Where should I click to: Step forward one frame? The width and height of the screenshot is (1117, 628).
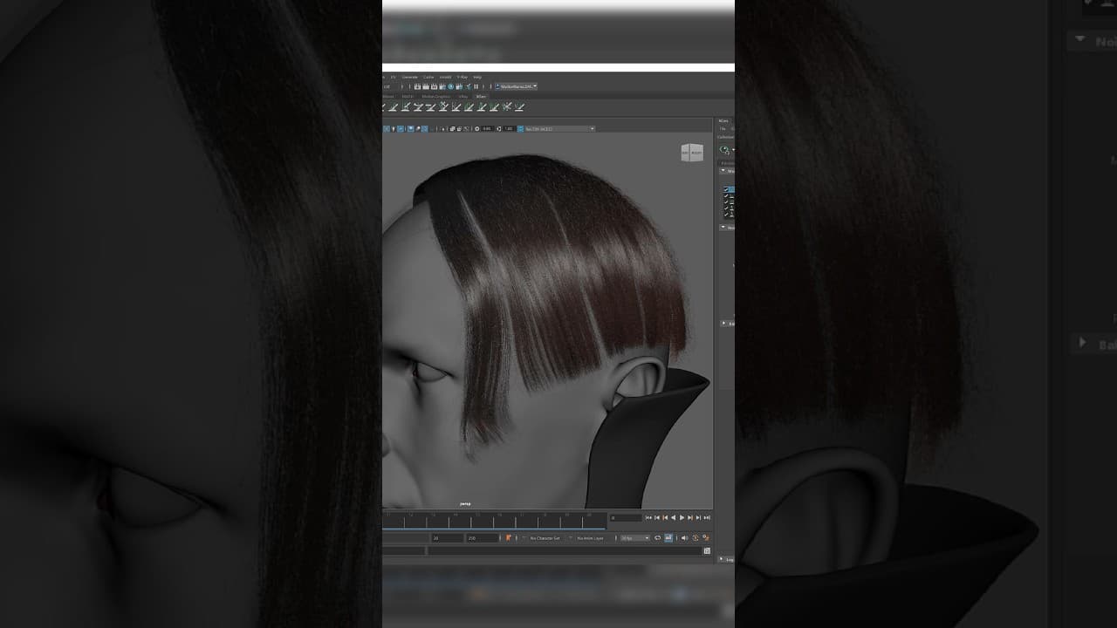698,518
